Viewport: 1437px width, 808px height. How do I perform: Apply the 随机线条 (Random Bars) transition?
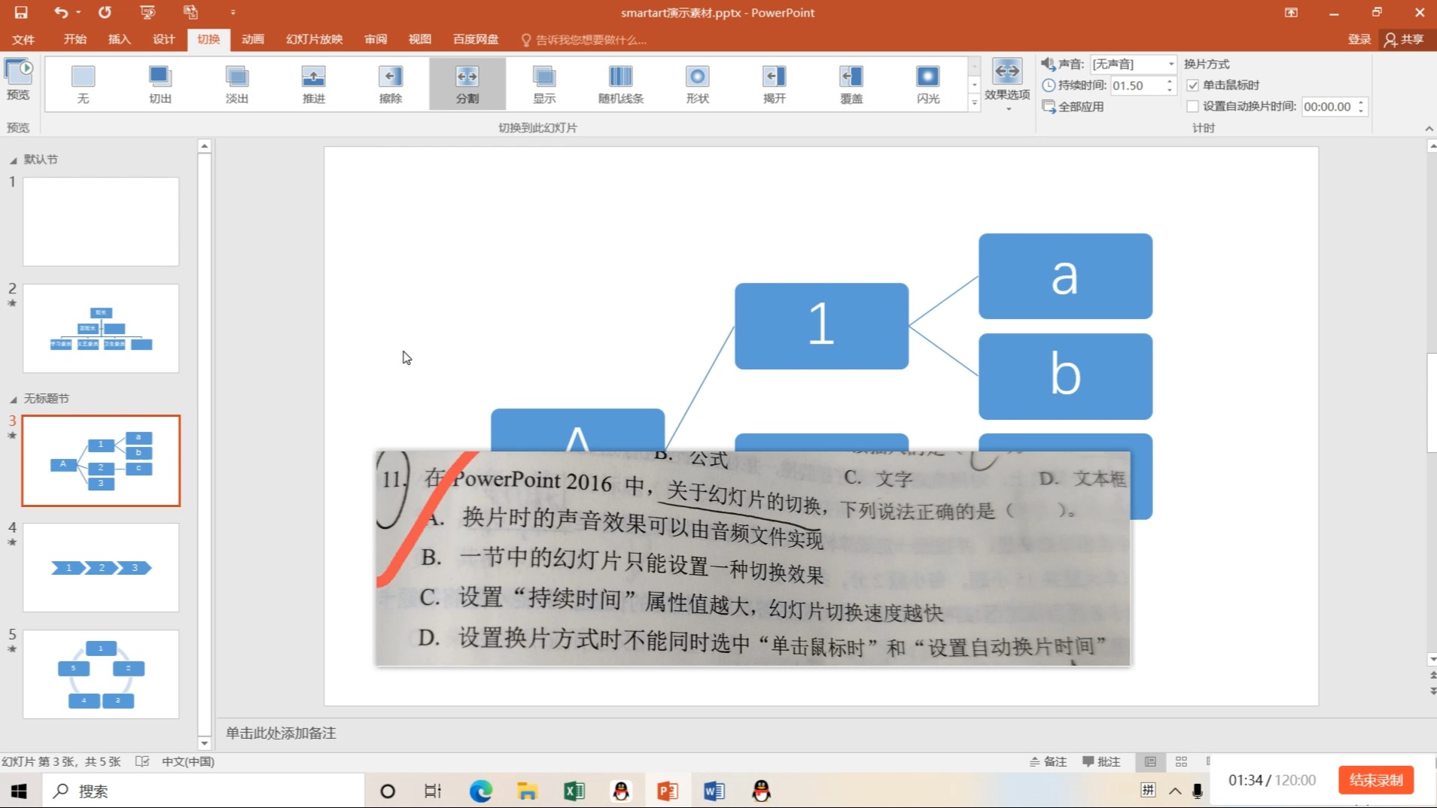pyautogui.click(x=620, y=84)
